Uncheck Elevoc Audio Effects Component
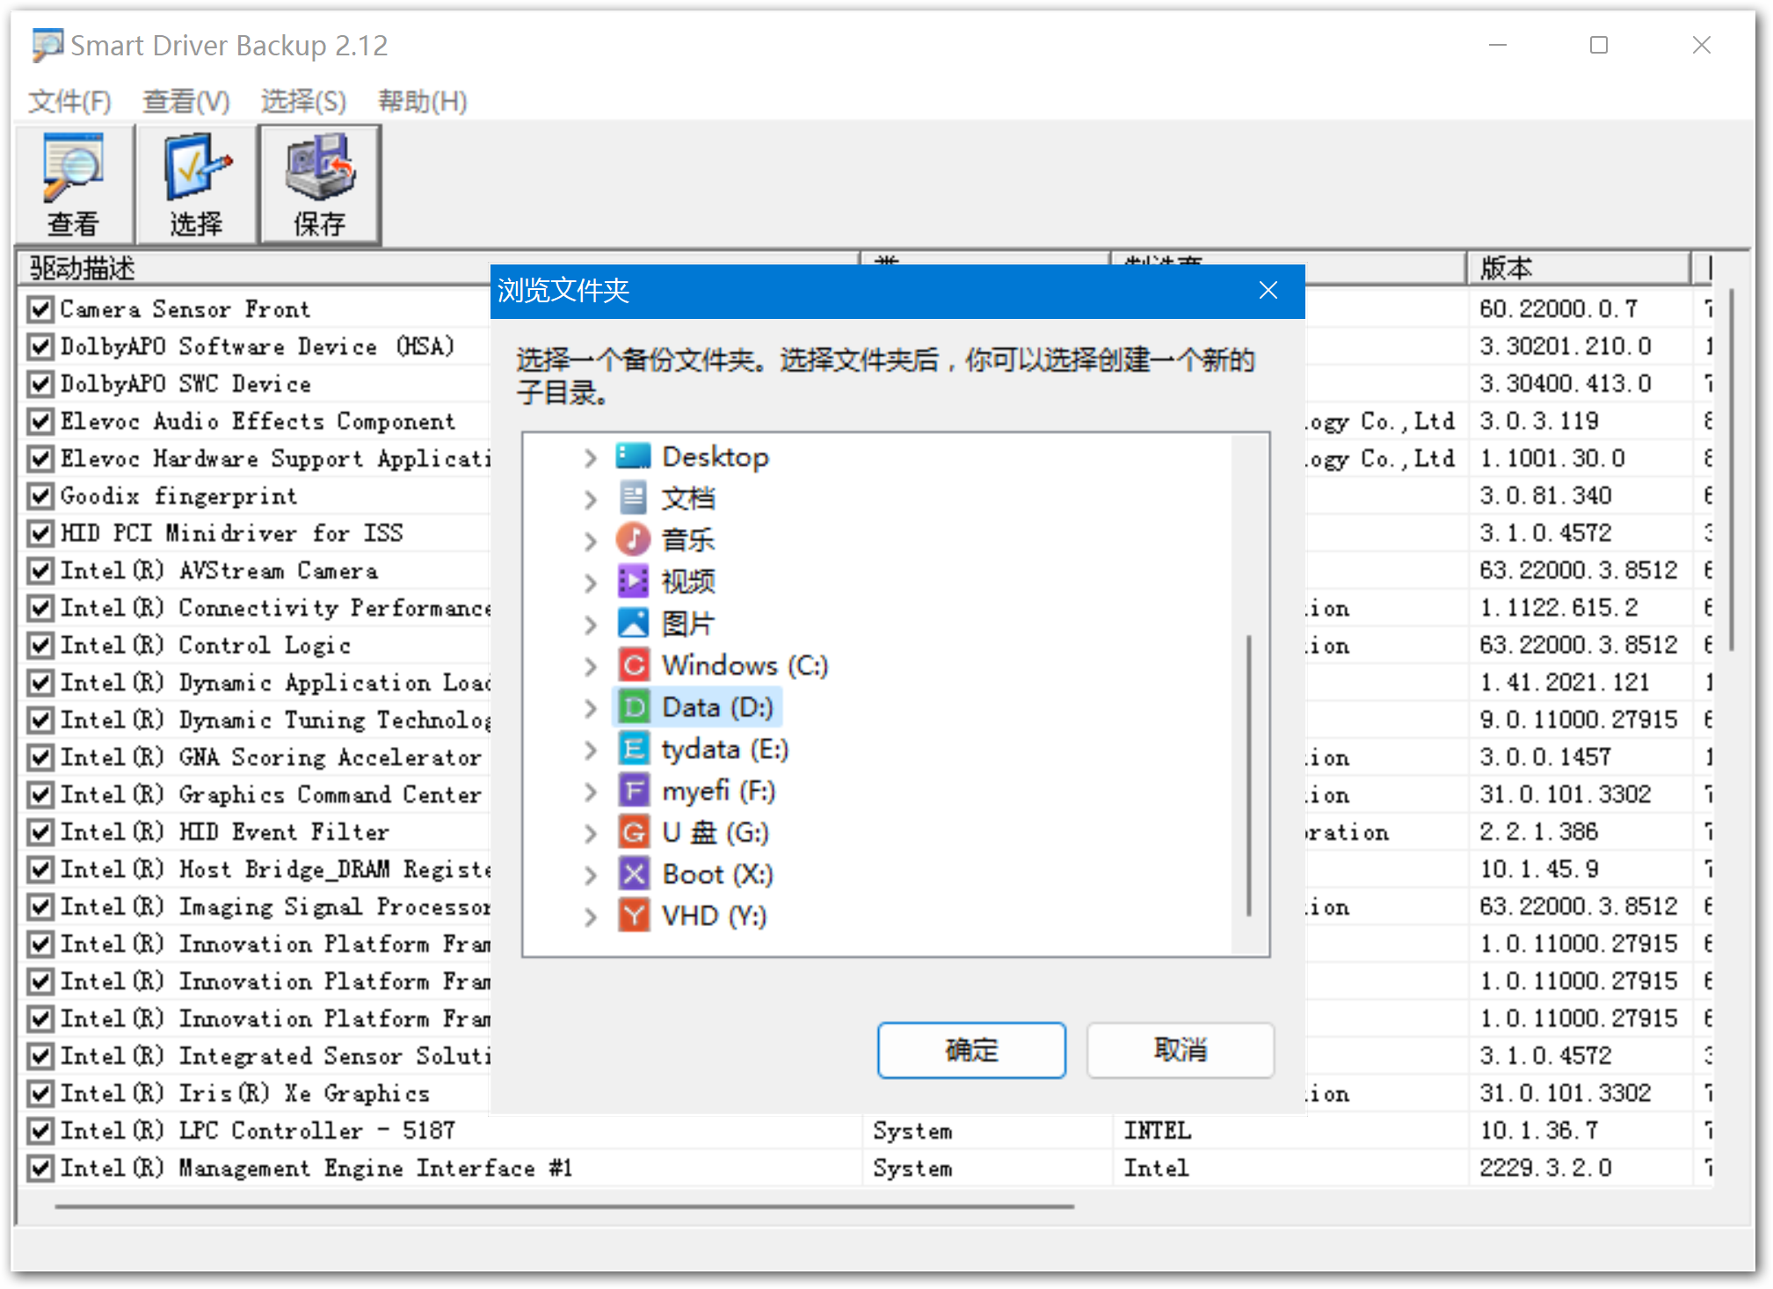This screenshot has width=1773, height=1289. (40, 421)
